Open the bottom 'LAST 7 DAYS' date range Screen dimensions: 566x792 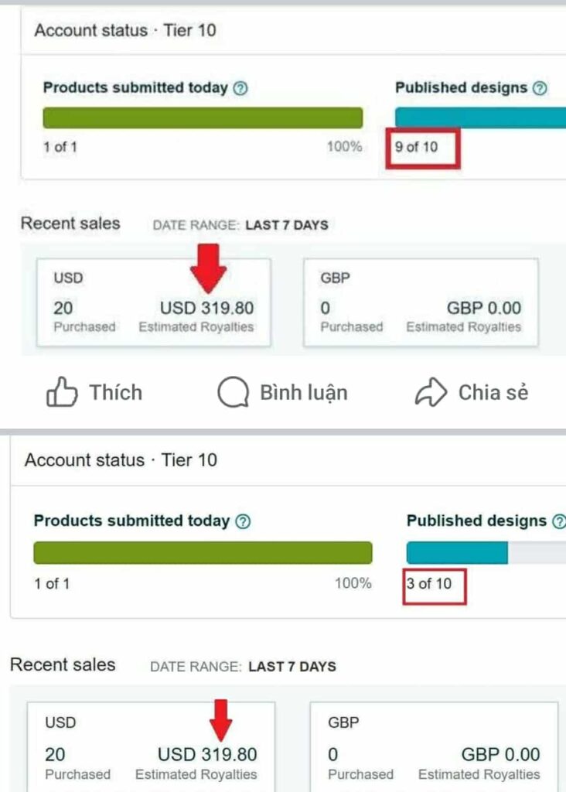coord(292,666)
